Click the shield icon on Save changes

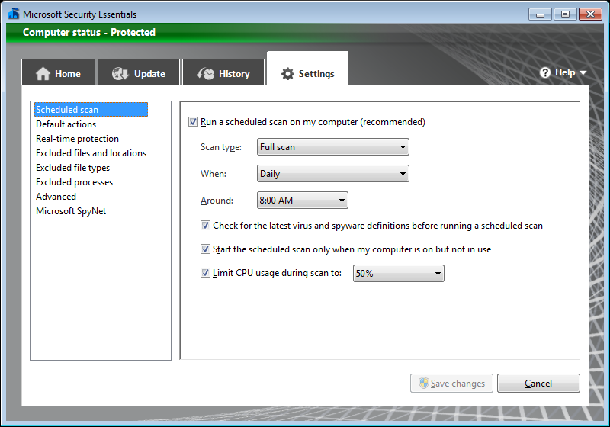[424, 384]
